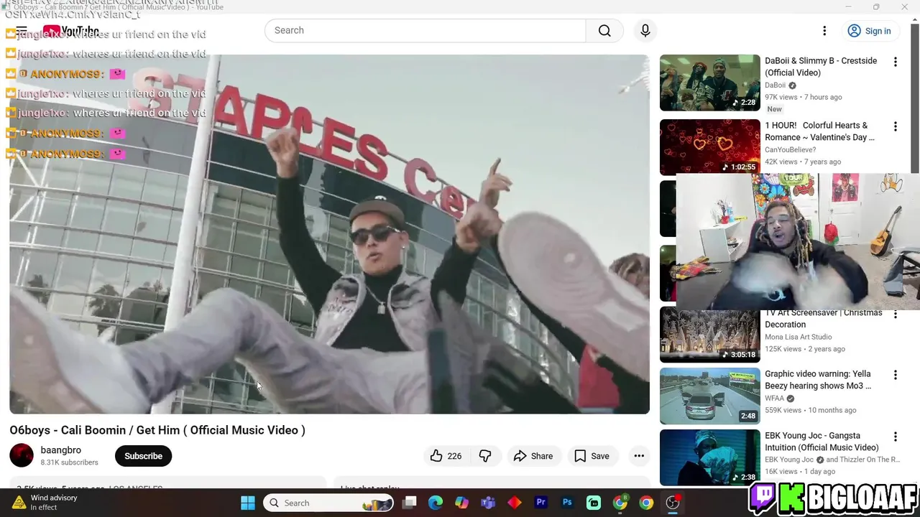Open baangbro channel avatar

tap(22, 456)
